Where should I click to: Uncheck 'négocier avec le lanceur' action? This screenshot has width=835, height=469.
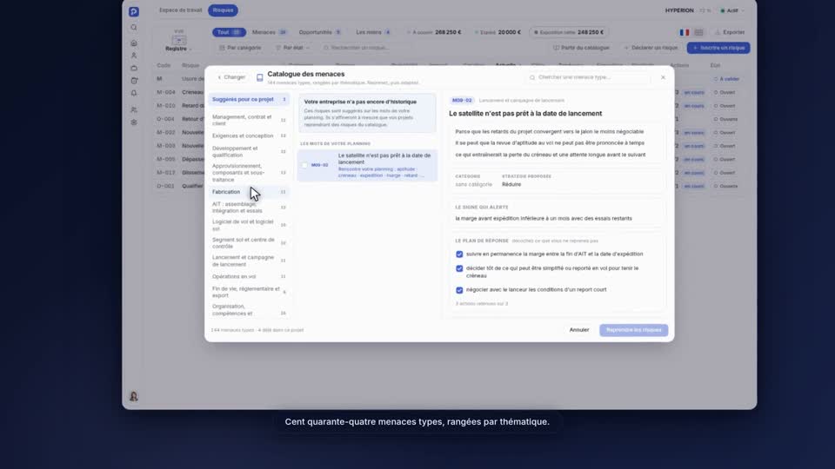click(x=459, y=290)
